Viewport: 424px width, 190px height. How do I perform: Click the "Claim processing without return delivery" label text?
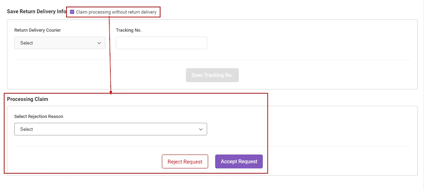click(x=116, y=12)
